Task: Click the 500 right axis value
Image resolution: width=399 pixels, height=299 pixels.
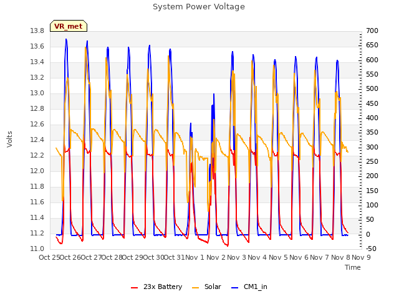Action: tap(372, 89)
